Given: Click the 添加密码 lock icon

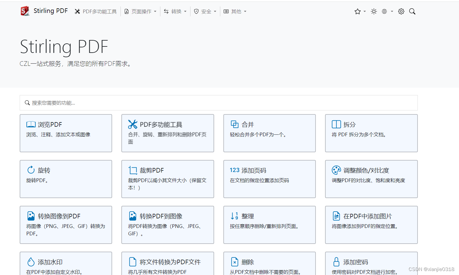Looking at the screenshot, I should (336, 262).
